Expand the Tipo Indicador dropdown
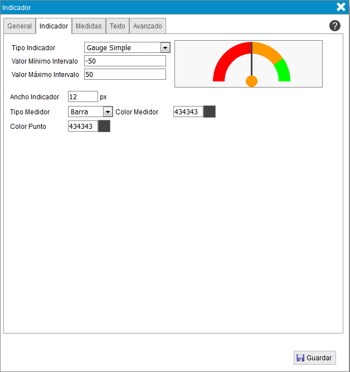 [165, 48]
